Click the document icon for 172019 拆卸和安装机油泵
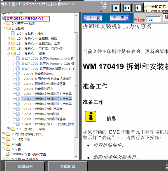This screenshot has width=168, height=171. (18, 114)
